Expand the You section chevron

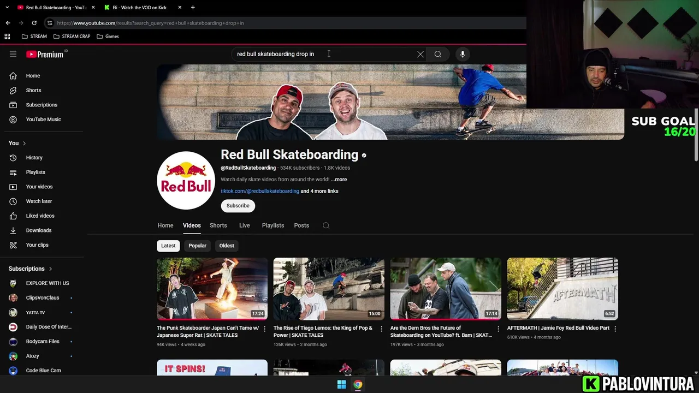click(x=24, y=143)
